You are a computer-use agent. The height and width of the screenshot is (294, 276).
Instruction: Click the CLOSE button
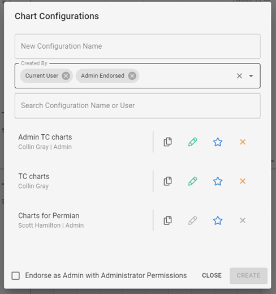[x=212, y=275]
